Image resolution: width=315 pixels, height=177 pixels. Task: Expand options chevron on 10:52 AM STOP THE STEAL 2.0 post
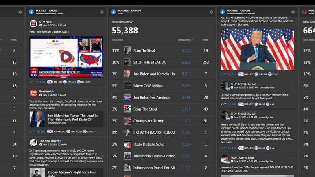click(x=292, y=84)
